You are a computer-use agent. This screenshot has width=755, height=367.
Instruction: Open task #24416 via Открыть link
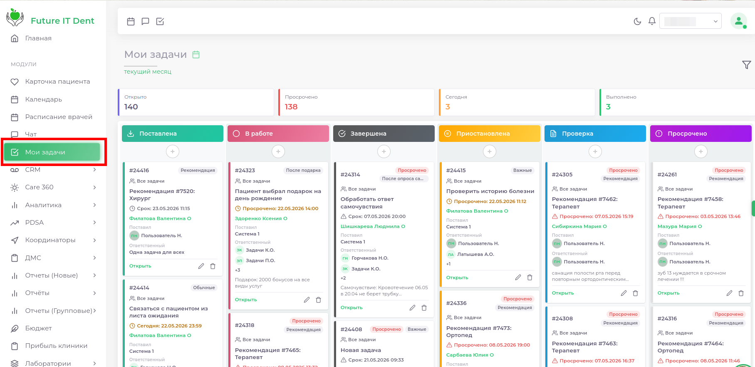point(140,266)
